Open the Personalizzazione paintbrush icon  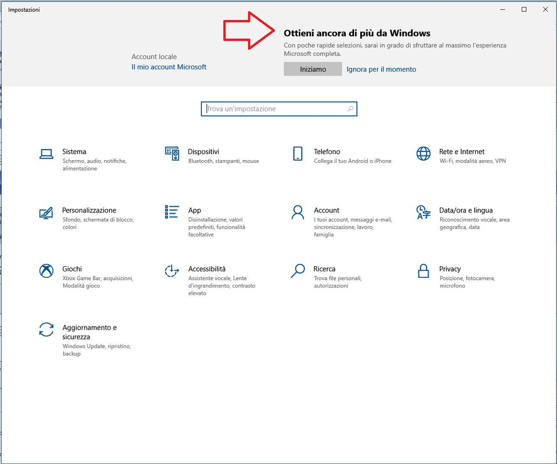point(46,213)
